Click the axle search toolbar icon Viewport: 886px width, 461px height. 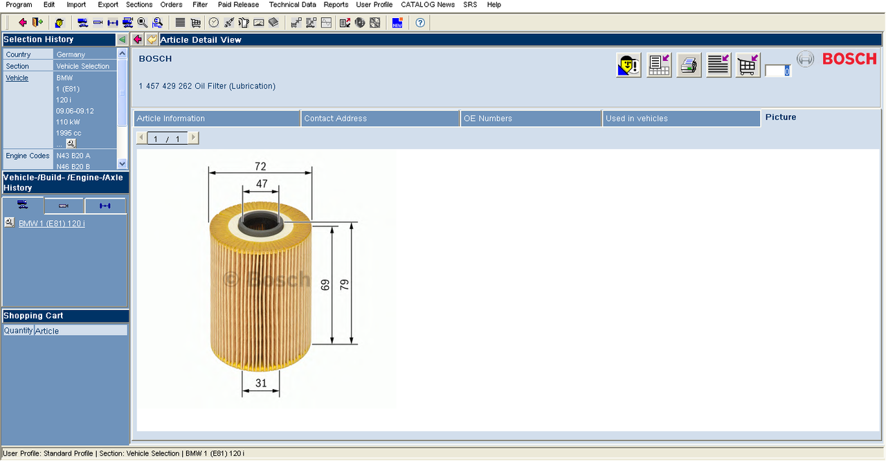click(113, 23)
